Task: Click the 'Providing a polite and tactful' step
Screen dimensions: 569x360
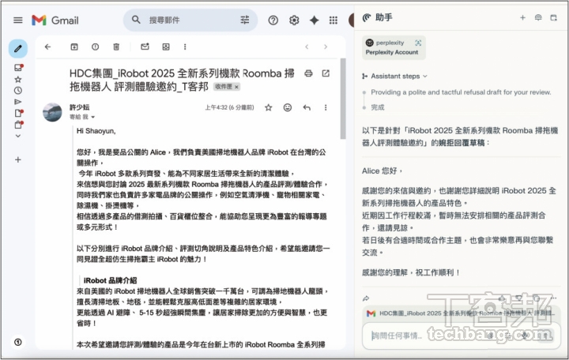Action: [x=461, y=92]
